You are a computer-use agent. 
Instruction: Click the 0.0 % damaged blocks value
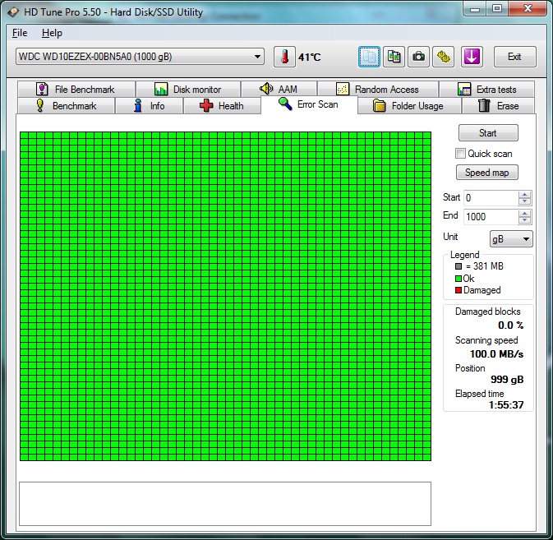(x=510, y=325)
